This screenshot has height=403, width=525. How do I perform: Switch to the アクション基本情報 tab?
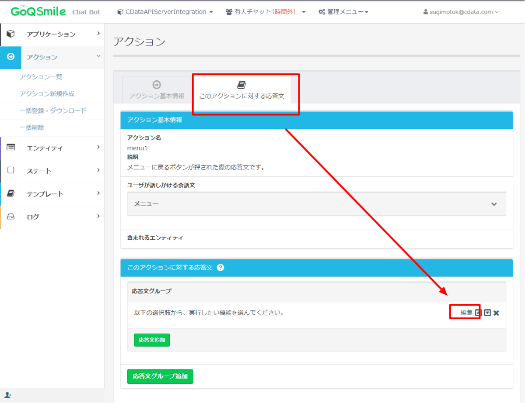pos(157,90)
